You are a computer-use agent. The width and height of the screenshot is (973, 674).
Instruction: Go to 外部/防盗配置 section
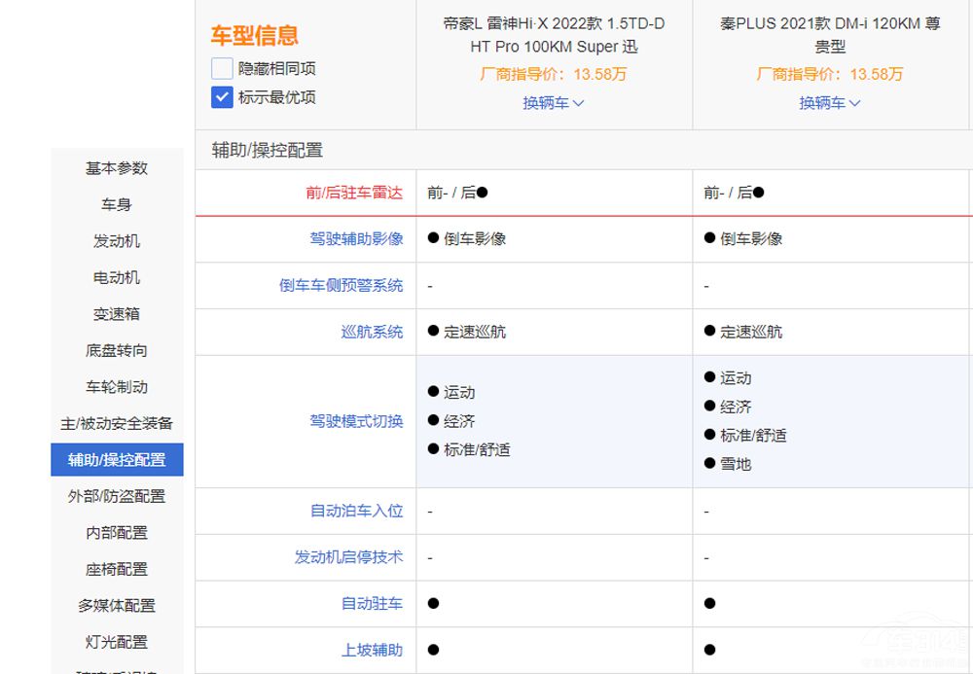[x=117, y=497]
